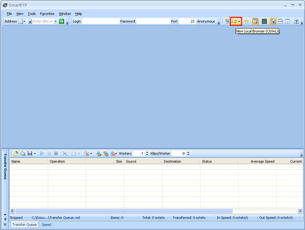Viewport: 305px width, 230px height.
Task: Expand Address toolbar overflow options arrow
Action: tap(67, 23)
